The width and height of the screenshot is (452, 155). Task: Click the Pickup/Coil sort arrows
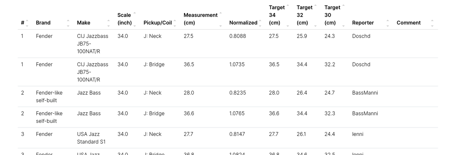tap(175, 23)
